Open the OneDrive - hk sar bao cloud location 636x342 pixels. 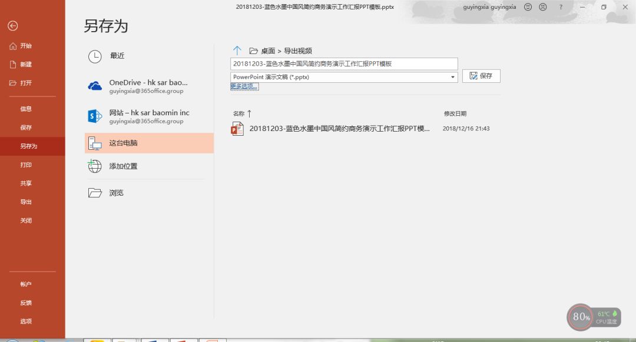94,85
